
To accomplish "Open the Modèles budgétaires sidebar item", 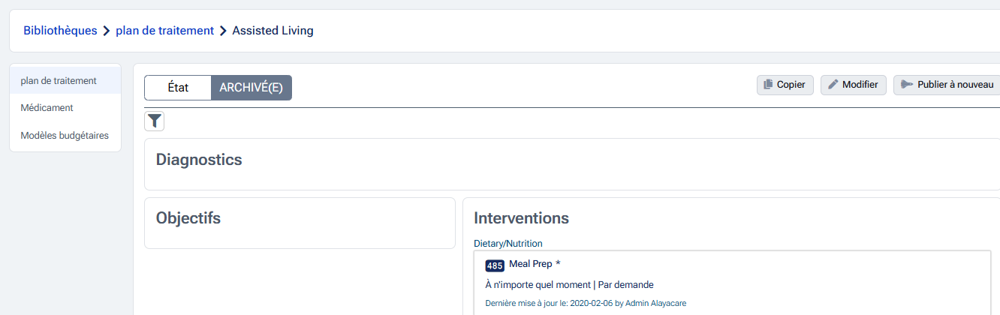I will [x=65, y=136].
